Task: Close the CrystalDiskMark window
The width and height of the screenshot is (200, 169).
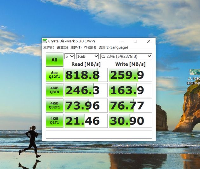Action: [x=149, y=41]
